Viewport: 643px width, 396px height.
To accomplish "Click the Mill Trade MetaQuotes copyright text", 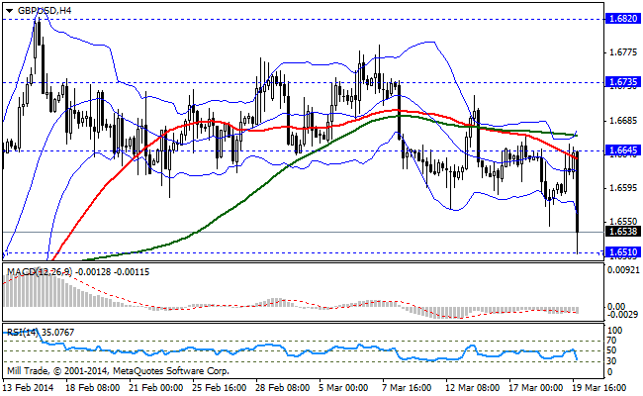I will point(118,371).
